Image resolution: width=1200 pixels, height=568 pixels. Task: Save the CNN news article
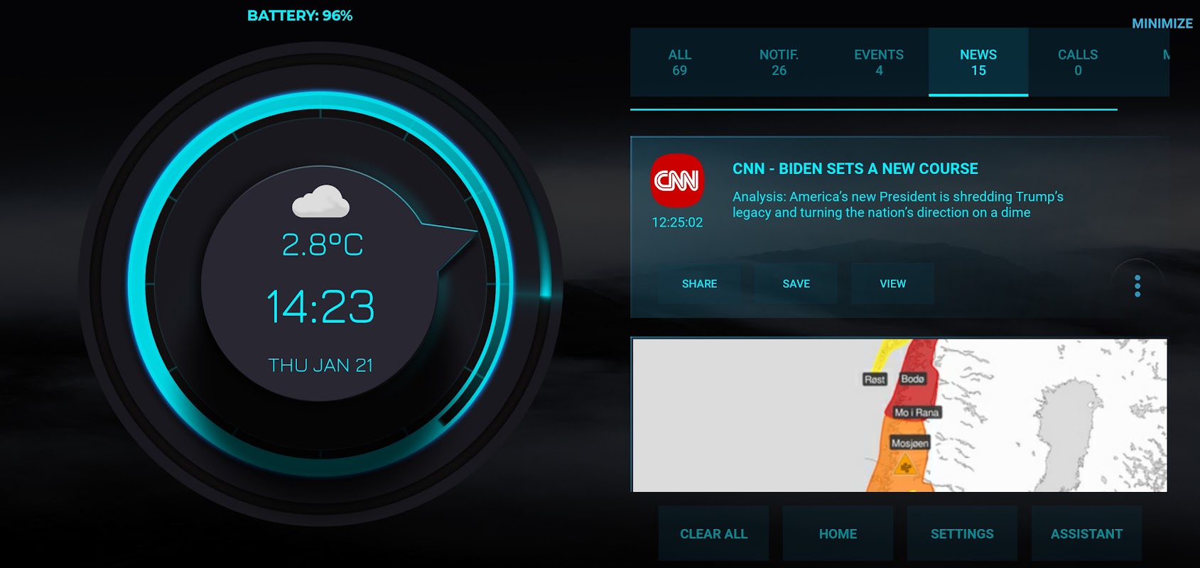(796, 284)
